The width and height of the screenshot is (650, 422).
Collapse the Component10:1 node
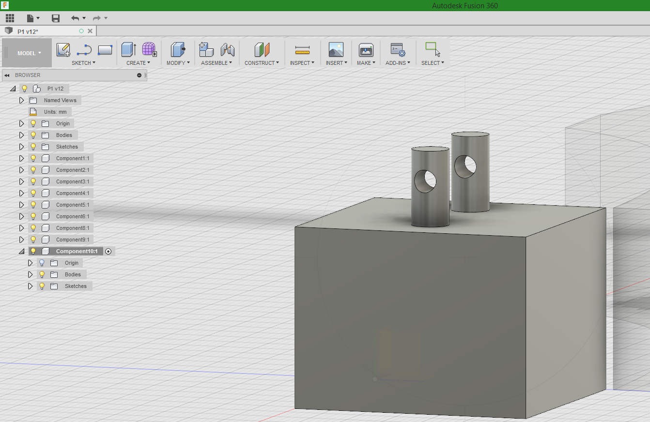21,251
